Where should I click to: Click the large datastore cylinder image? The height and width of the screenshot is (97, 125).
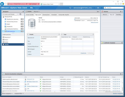point(32,23)
